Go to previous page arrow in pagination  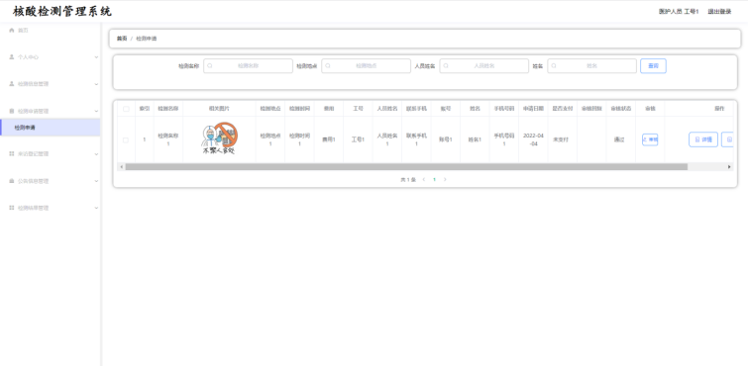(424, 179)
